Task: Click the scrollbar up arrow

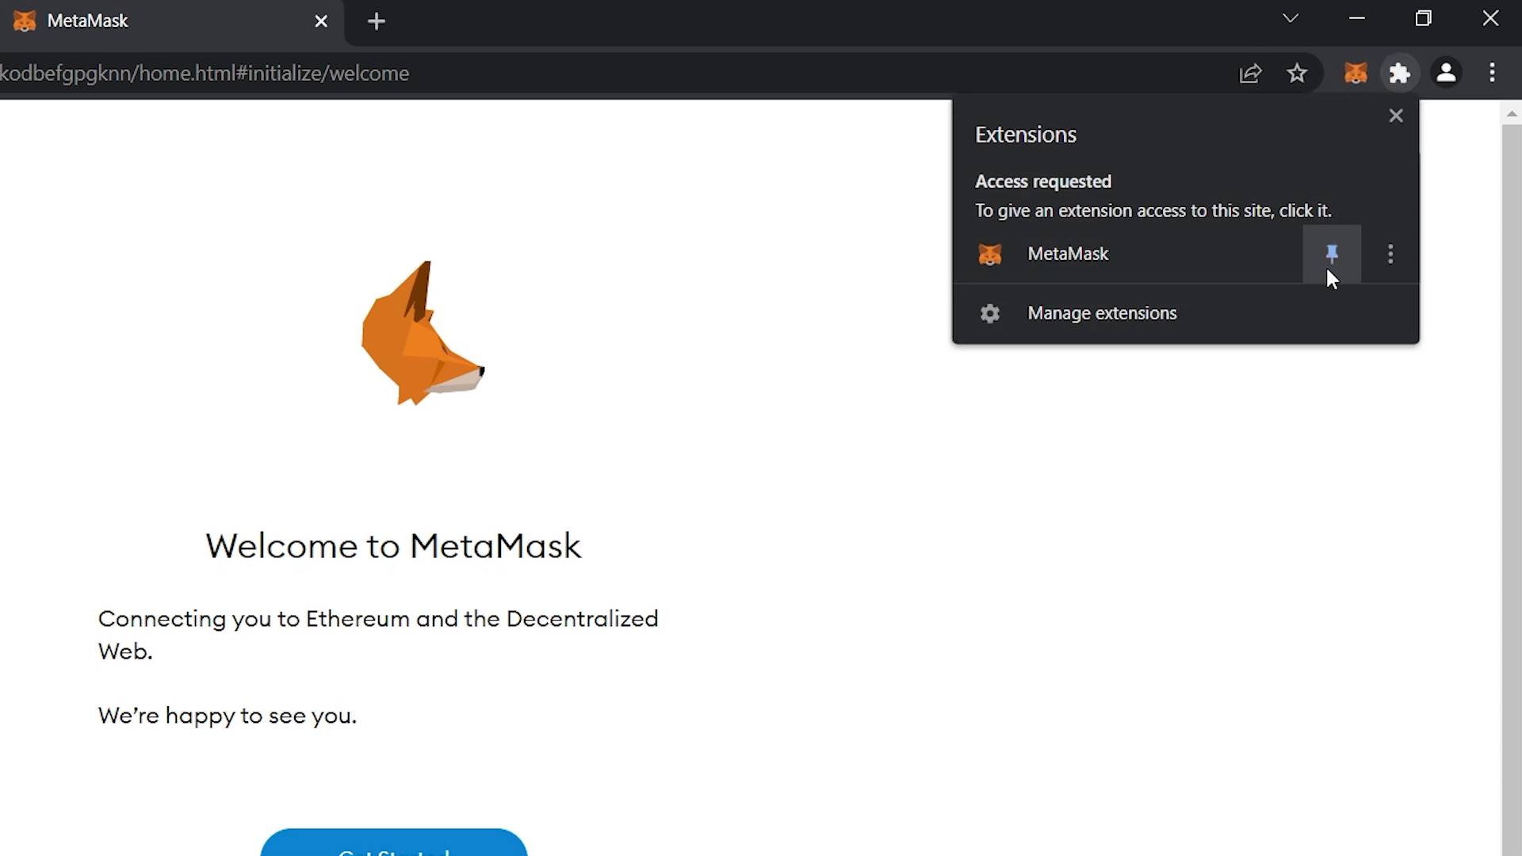Action: point(1512,113)
